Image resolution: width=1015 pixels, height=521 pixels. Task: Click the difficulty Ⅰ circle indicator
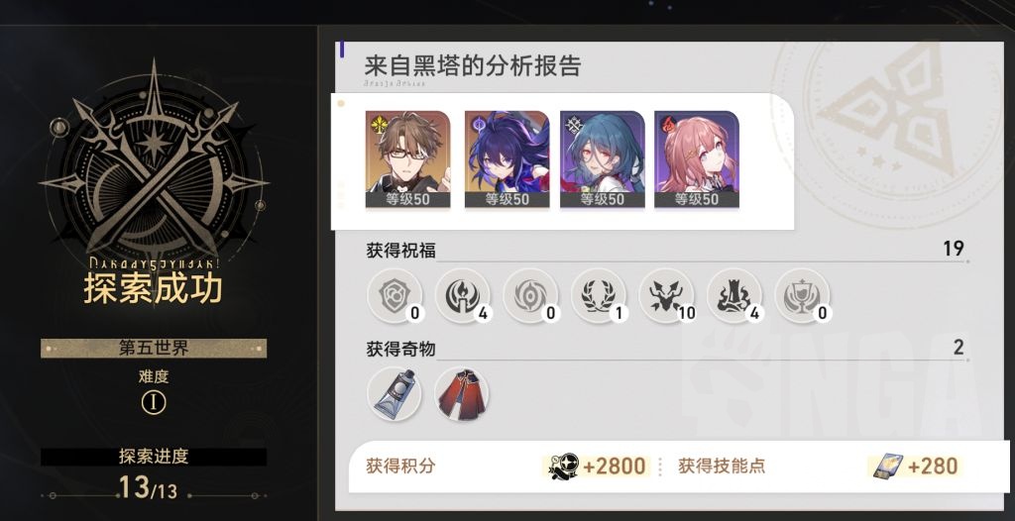154,403
